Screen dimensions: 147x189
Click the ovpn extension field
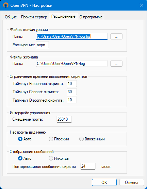pos(43,45)
